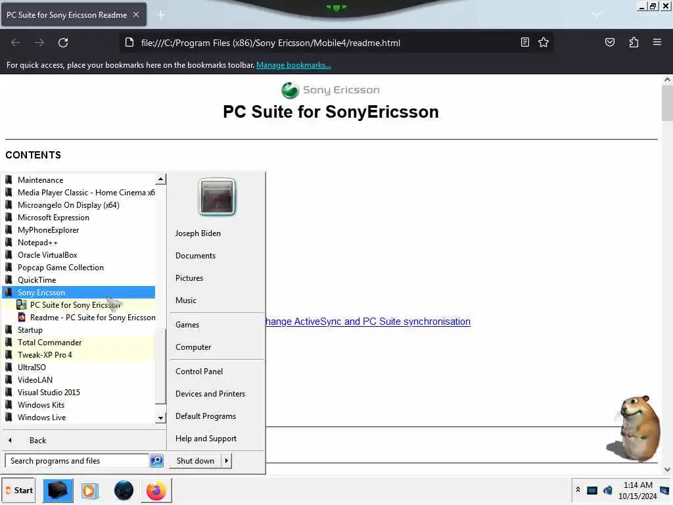Go forward in the browser history
Image resolution: width=673 pixels, height=505 pixels.
click(39, 43)
